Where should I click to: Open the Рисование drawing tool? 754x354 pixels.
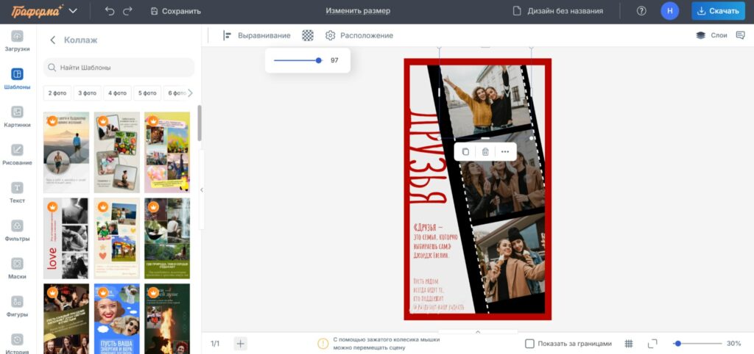18,154
